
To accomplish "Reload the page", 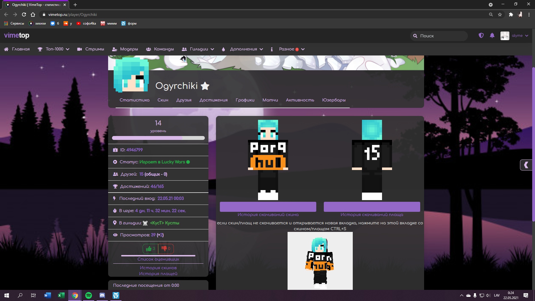I will [x=24, y=14].
